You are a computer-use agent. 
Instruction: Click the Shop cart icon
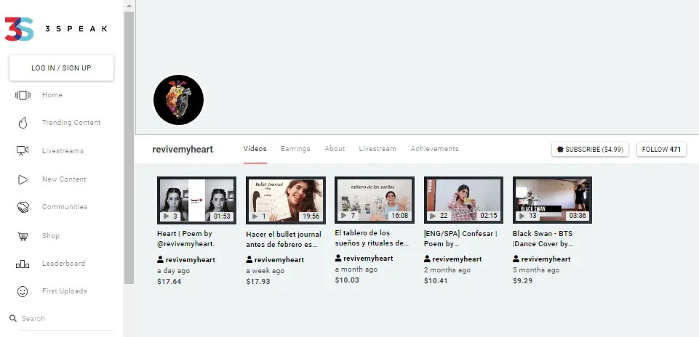coord(23,236)
